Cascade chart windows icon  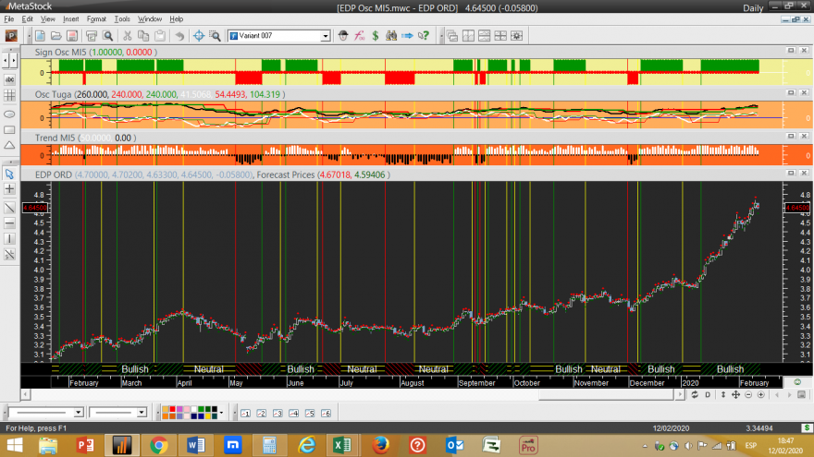click(452, 36)
